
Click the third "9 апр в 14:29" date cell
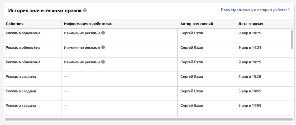[x=250, y=62]
